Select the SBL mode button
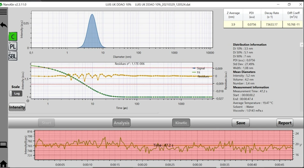 (x=13, y=56)
